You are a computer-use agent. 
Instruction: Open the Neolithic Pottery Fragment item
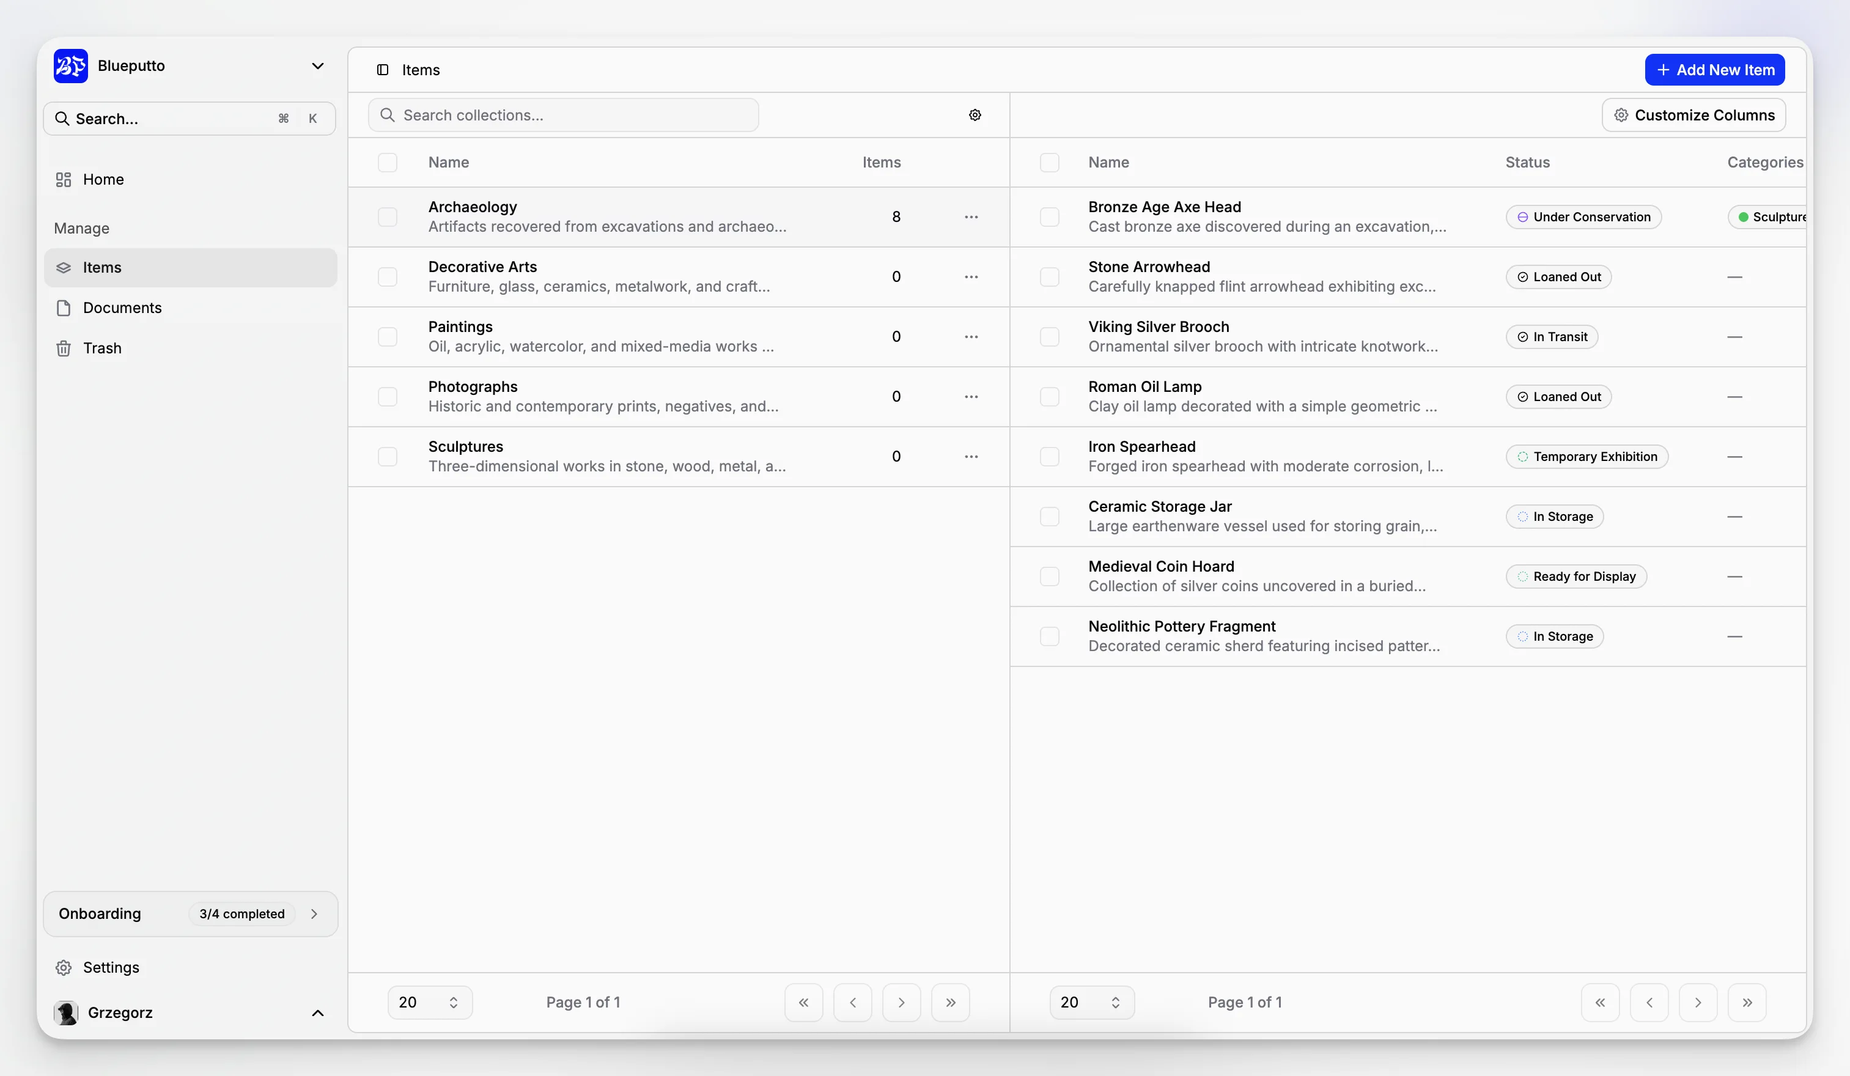click(x=1181, y=627)
